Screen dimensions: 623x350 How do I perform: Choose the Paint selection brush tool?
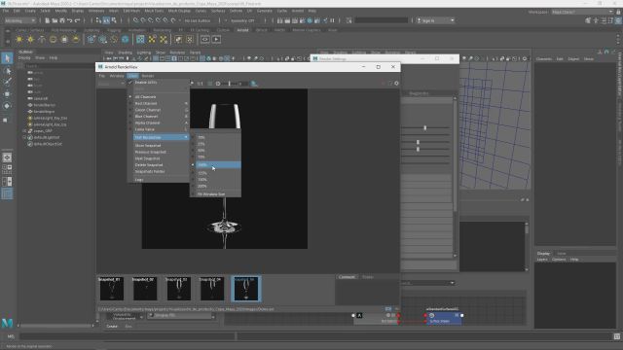7,82
